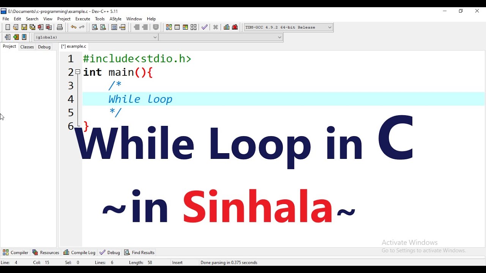
Task: Open the Find Results bottom tab
Action: (139, 253)
